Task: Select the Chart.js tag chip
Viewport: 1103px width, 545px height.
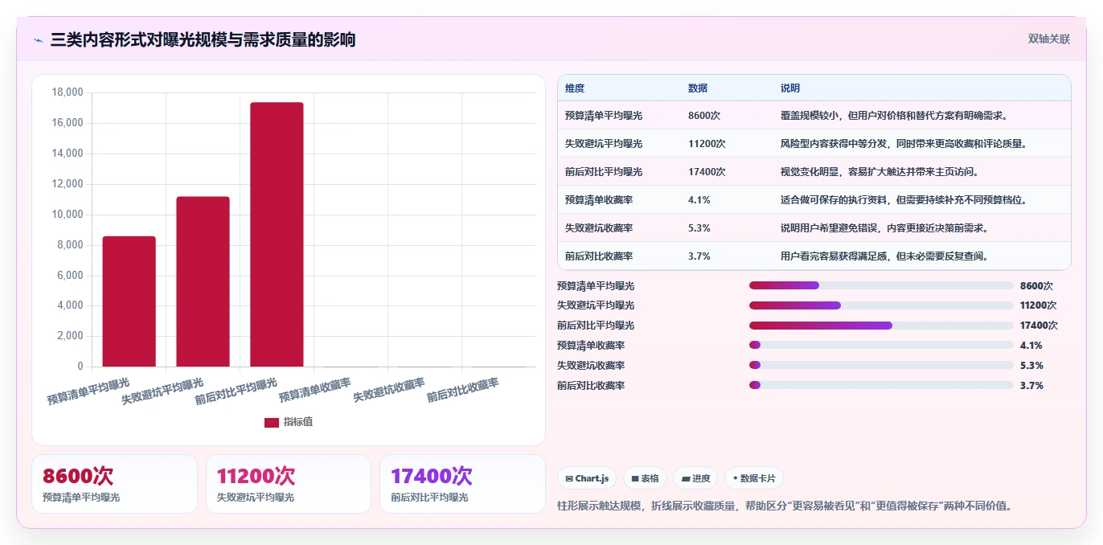Action: (x=587, y=478)
